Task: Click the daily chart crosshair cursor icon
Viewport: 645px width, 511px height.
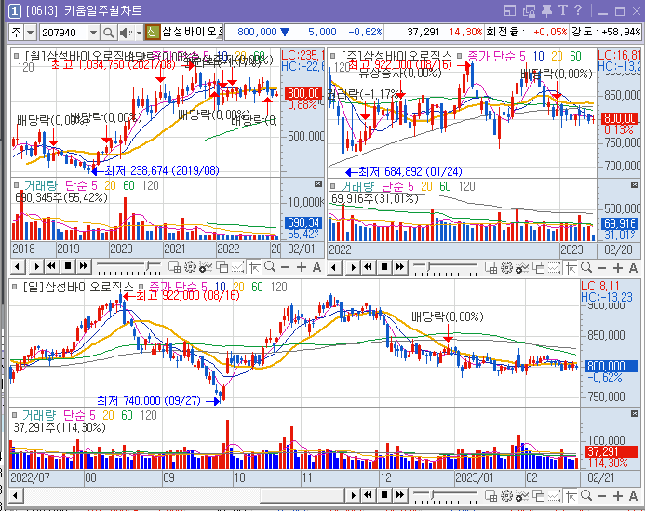Action: (571, 496)
